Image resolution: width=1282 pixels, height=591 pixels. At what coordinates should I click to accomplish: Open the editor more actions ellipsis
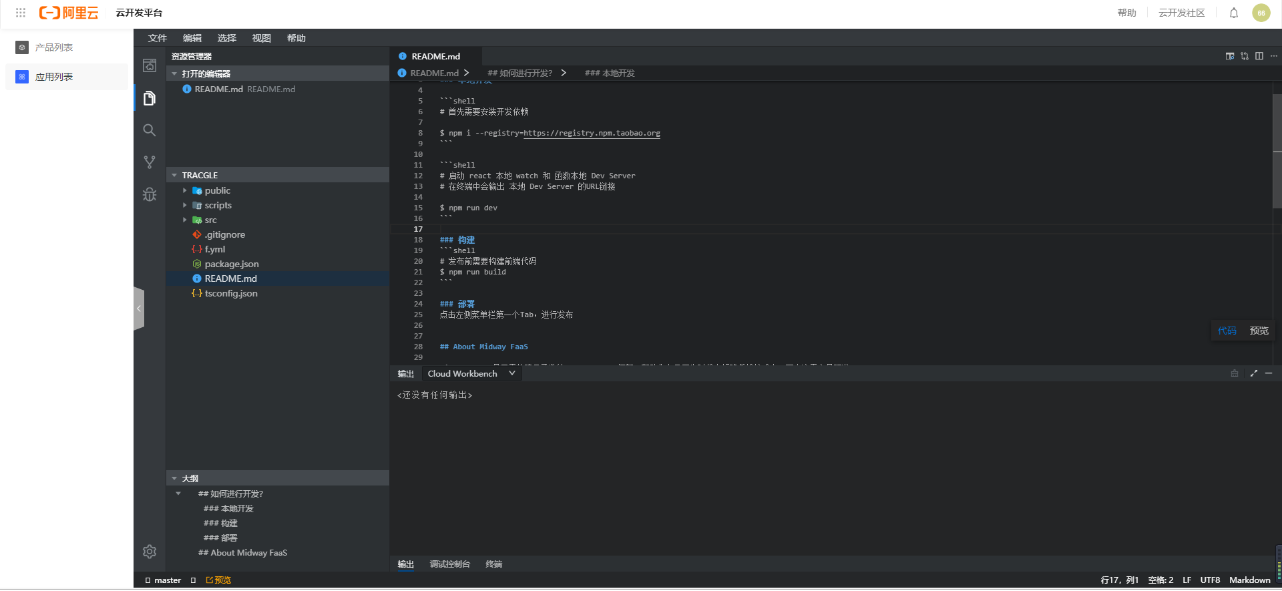1274,56
